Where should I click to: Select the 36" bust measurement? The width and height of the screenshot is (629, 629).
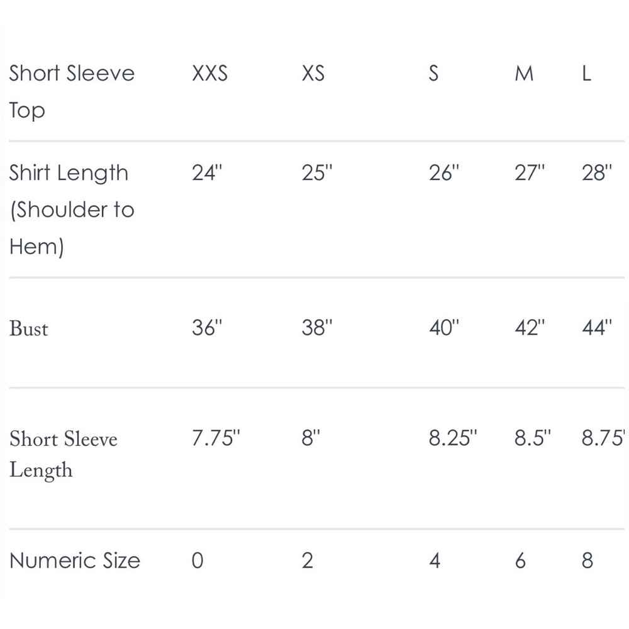(206, 327)
